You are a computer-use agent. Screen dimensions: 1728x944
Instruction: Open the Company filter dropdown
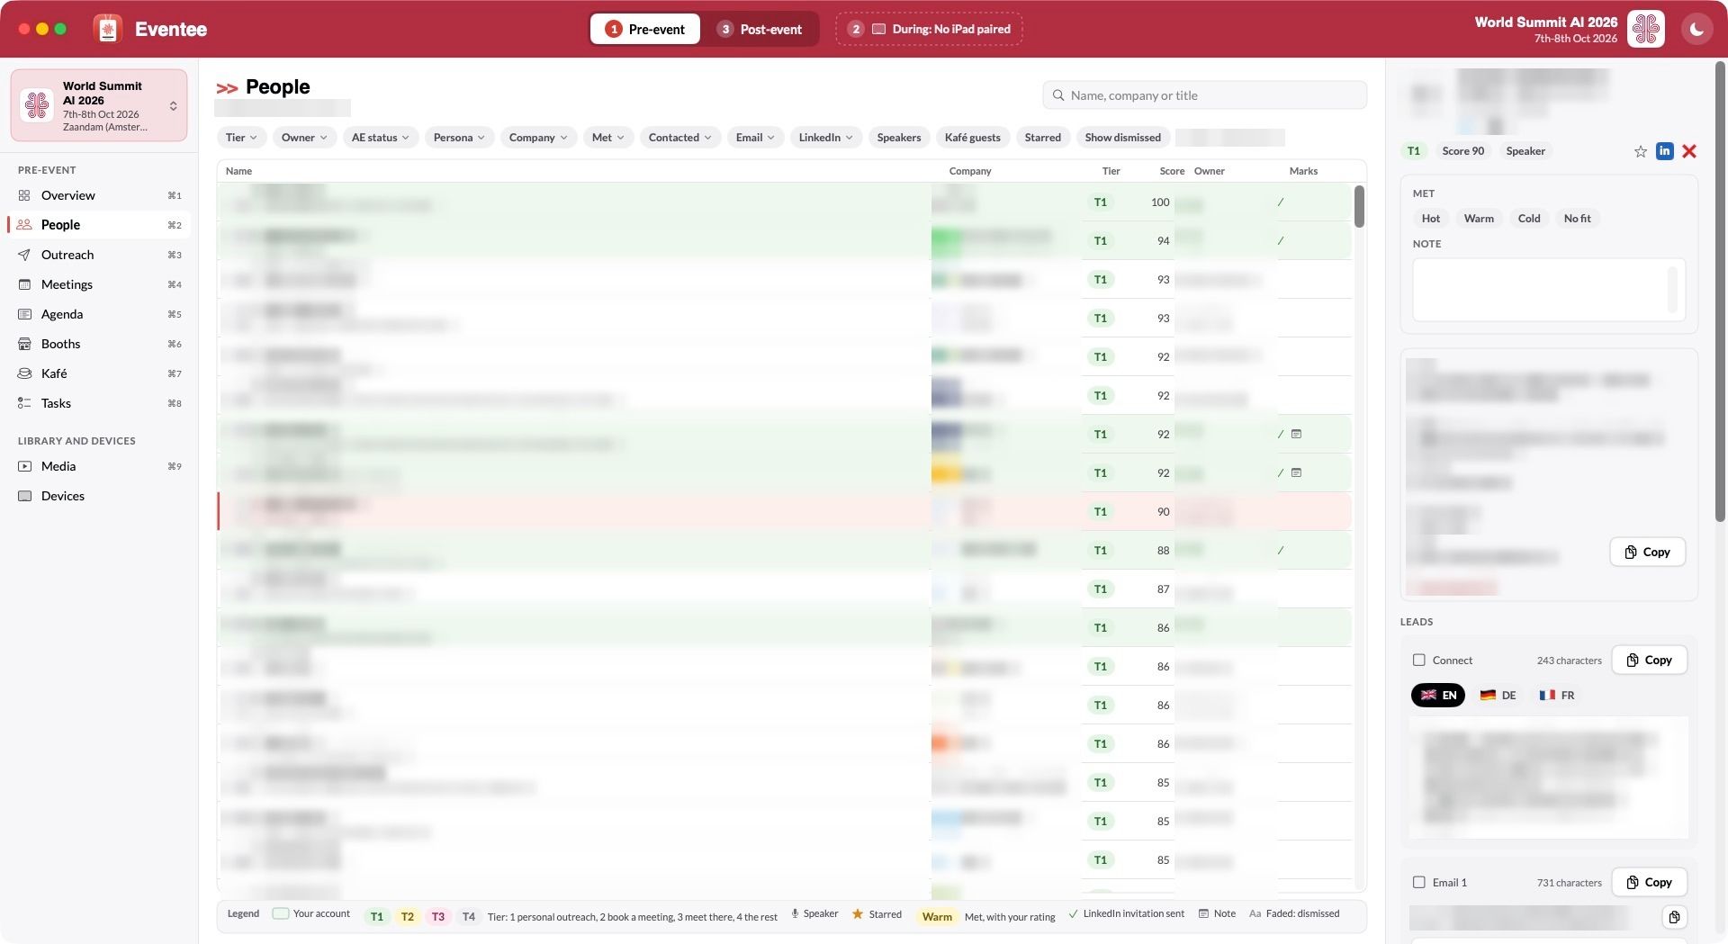point(538,138)
